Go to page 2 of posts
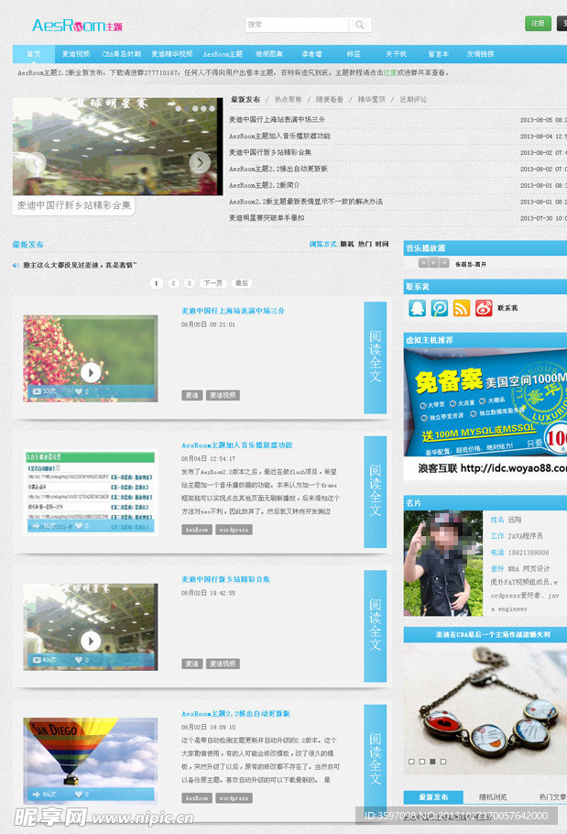567x834 pixels. [x=173, y=283]
